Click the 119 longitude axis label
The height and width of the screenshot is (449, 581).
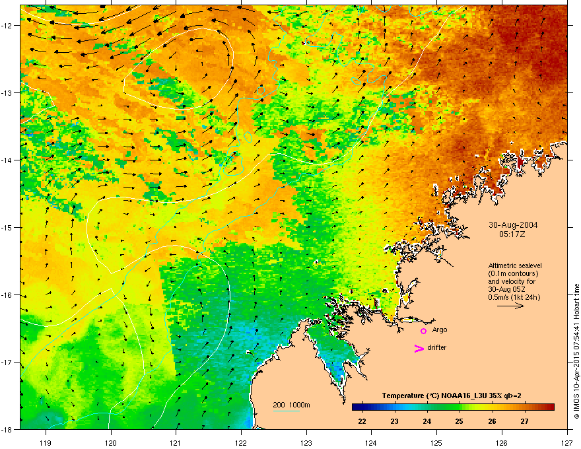point(46,442)
